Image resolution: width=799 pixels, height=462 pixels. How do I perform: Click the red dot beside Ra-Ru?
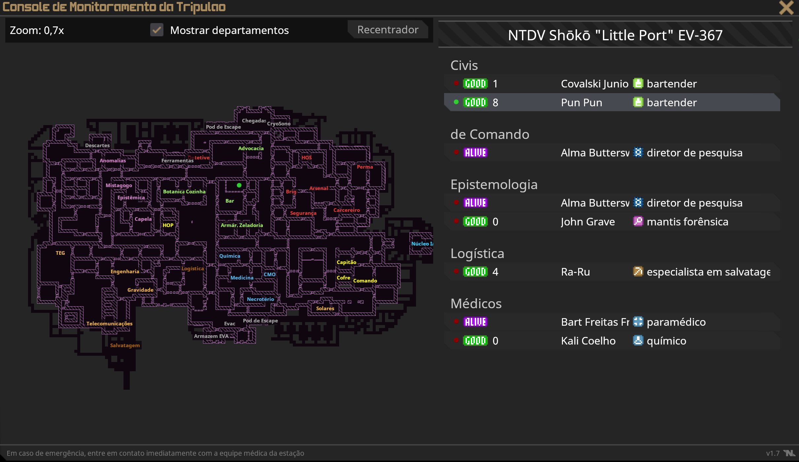click(456, 271)
